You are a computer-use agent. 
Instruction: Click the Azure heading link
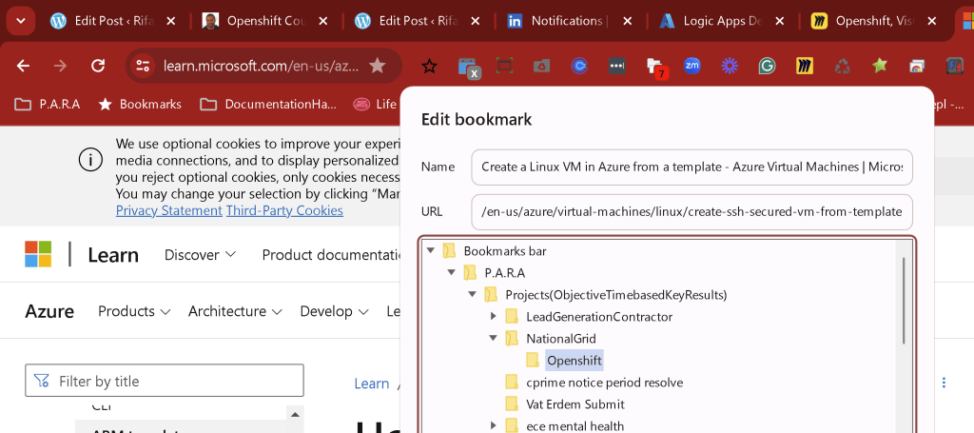[x=49, y=311]
